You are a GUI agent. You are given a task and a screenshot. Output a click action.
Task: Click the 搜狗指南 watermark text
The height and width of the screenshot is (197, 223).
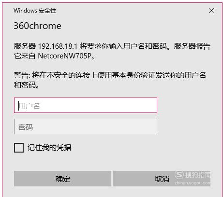pyautogui.click(x=198, y=175)
